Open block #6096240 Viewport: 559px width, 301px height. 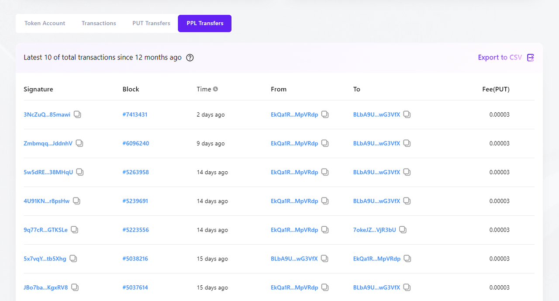[135, 143]
